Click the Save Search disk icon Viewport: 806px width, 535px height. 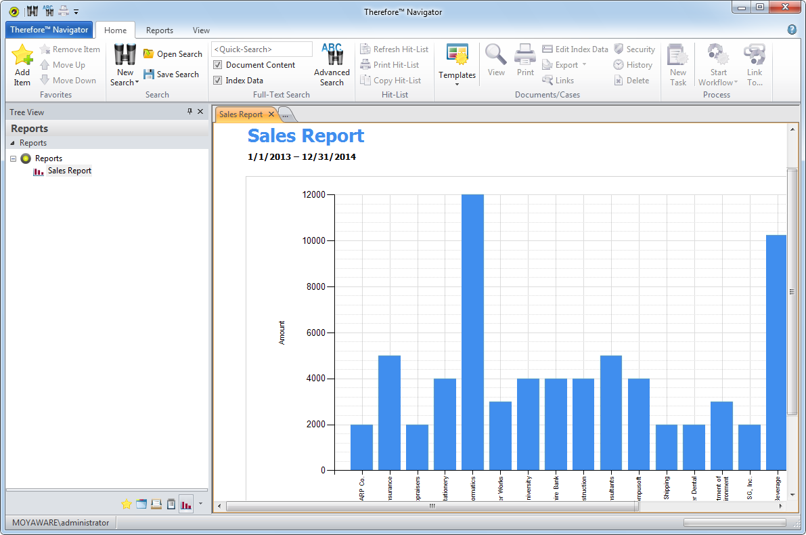149,74
